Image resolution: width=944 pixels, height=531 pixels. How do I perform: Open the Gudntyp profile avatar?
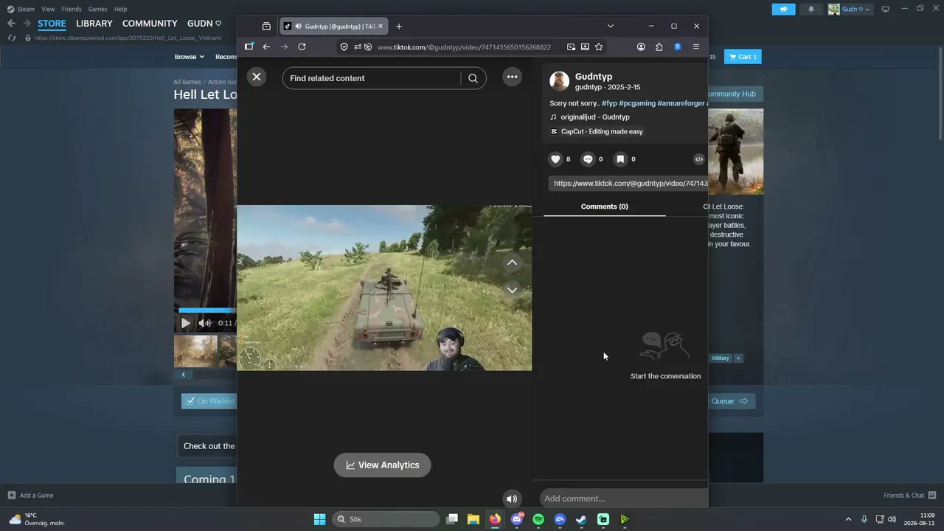click(x=559, y=81)
